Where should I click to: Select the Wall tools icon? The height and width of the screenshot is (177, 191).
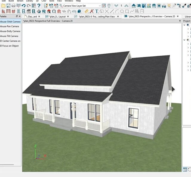(3, 11)
